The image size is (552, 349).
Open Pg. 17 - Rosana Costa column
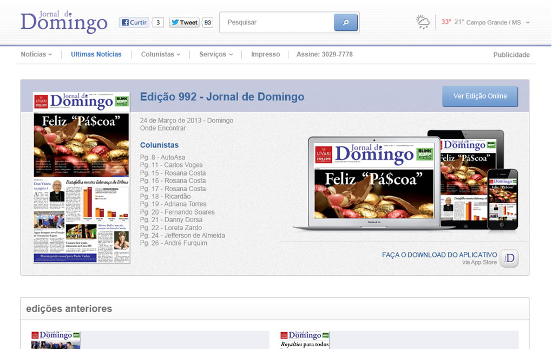(x=173, y=189)
